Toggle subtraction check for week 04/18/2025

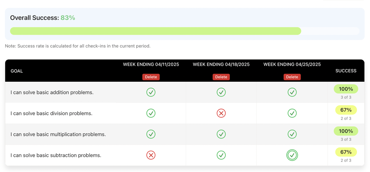[x=221, y=155]
